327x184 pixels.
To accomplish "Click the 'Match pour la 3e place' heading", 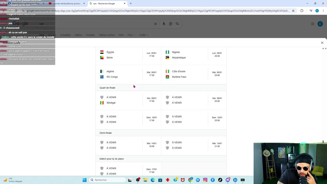I will [x=112, y=159].
